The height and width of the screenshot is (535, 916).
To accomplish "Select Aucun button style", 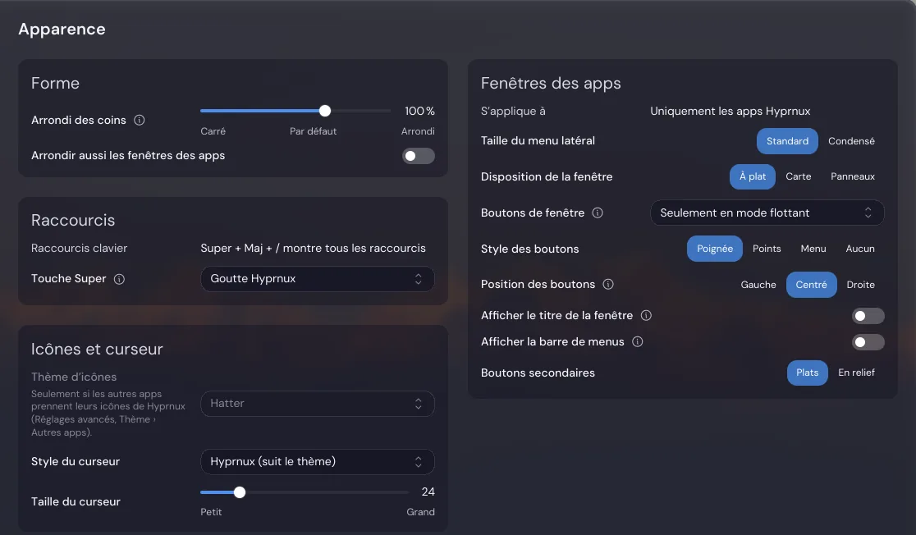I will pos(860,249).
